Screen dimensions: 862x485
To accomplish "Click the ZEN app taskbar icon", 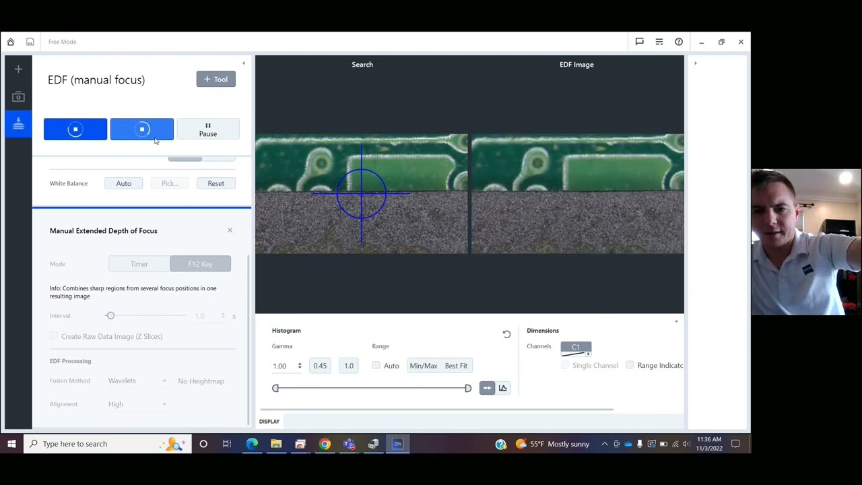I will (397, 444).
